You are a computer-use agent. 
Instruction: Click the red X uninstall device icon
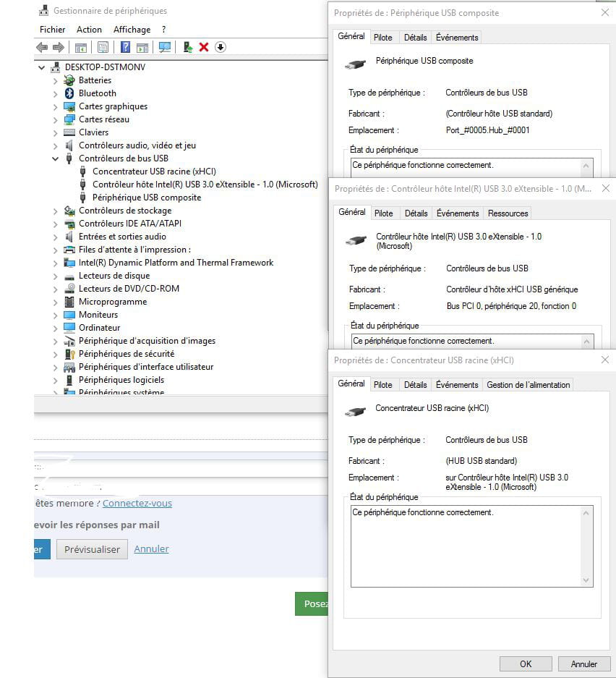click(204, 47)
